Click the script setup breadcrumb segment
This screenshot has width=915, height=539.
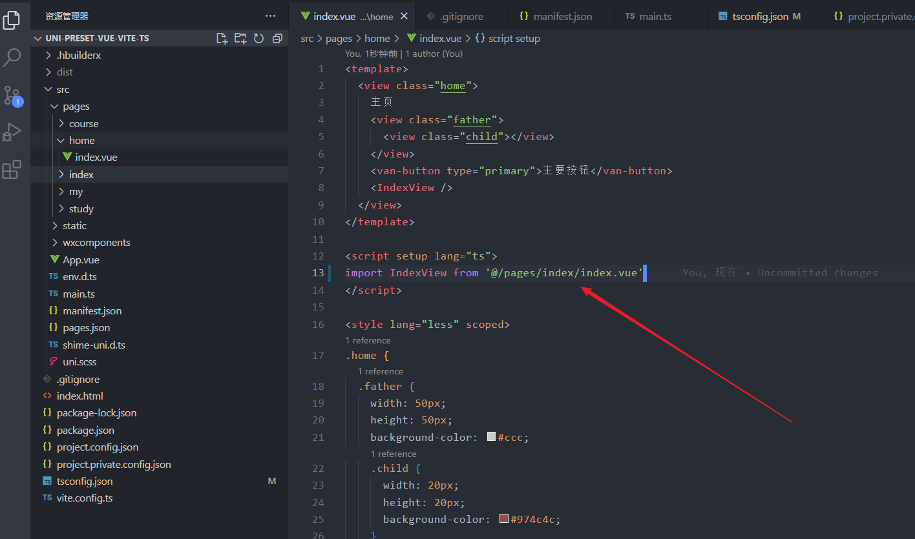pyautogui.click(x=508, y=38)
